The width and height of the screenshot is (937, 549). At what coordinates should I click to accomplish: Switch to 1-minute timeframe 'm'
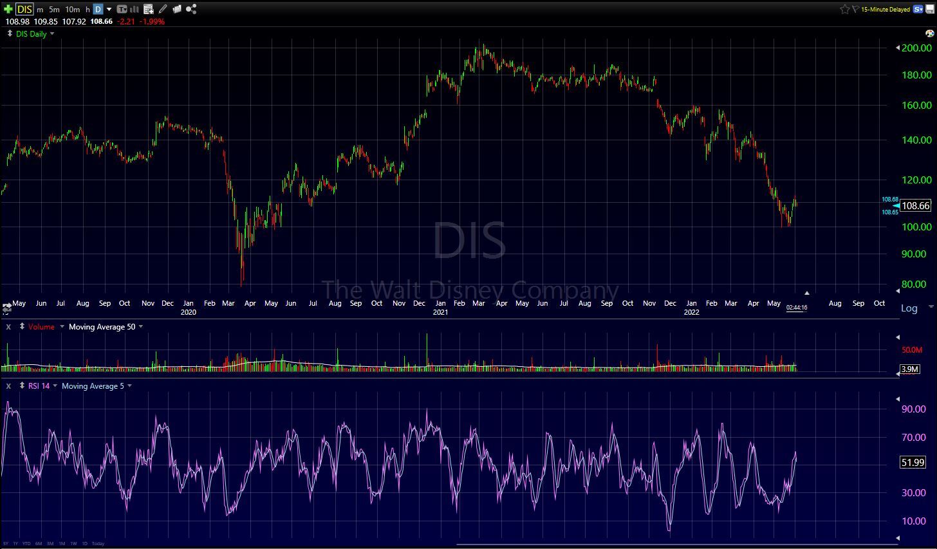pos(40,10)
